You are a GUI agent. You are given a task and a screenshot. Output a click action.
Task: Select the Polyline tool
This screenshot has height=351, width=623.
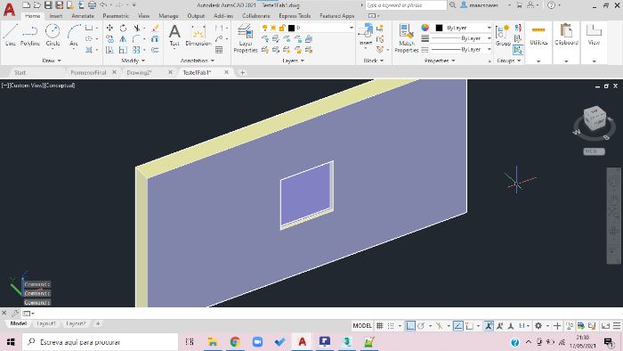tap(30, 35)
